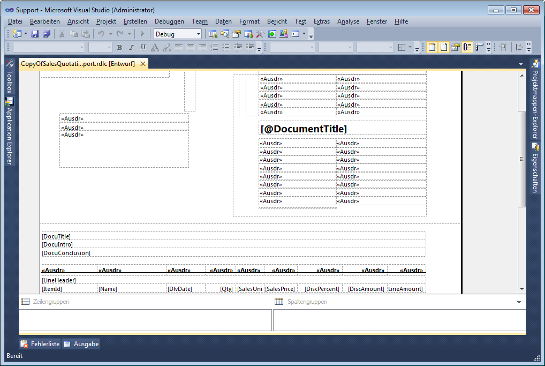Open the Bericht menu
545x366 pixels.
pyautogui.click(x=277, y=21)
